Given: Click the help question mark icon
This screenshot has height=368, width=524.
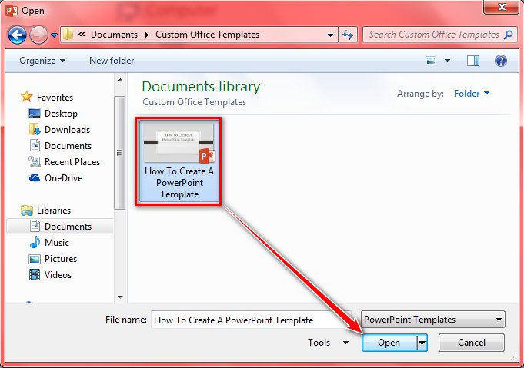Looking at the screenshot, I should click(501, 61).
